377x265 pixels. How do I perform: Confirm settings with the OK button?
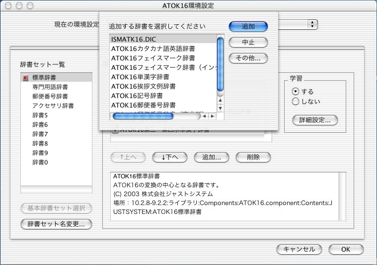pyautogui.click(x=346, y=250)
